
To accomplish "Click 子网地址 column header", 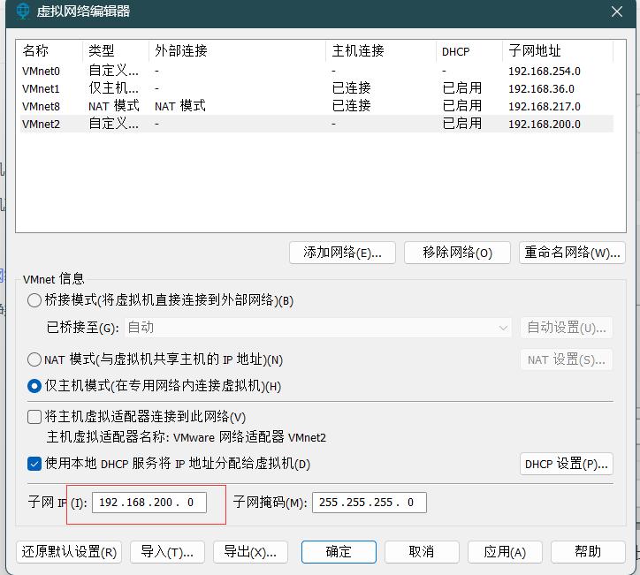I will pos(558,51).
